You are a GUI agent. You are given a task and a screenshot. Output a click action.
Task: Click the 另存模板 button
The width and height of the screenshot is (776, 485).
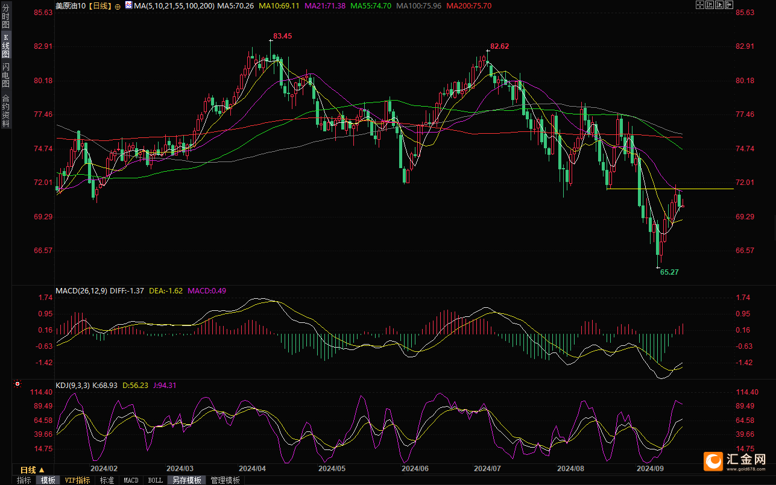(186, 480)
